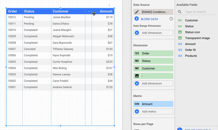Select the Amount metric chip
The image size is (218, 130).
pos(153,104)
